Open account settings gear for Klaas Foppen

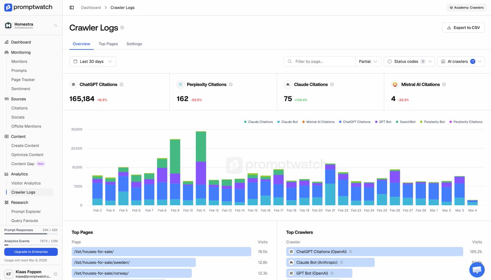tap(55, 274)
